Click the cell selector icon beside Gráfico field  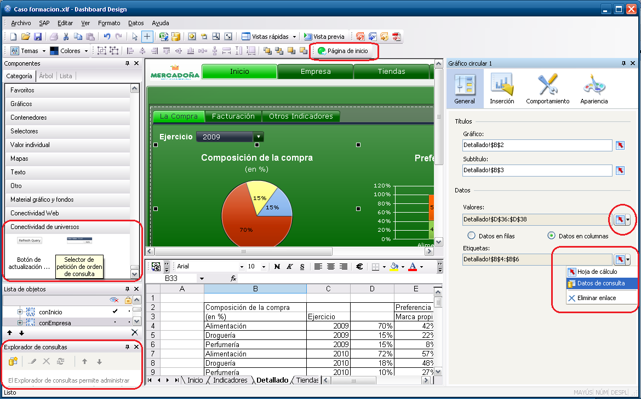(620, 145)
